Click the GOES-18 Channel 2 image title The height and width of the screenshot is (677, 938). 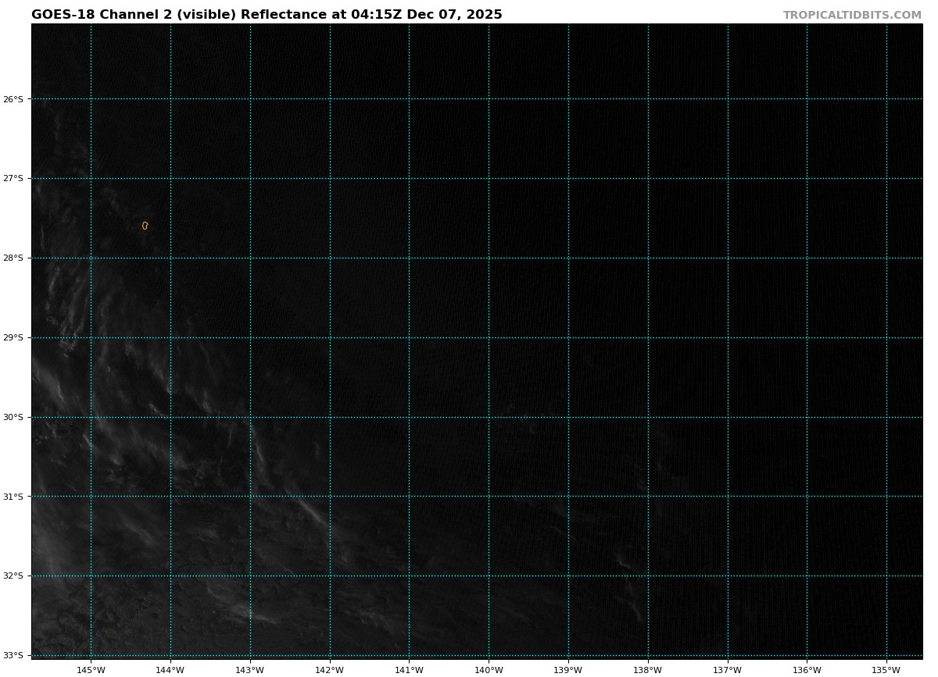tap(267, 15)
